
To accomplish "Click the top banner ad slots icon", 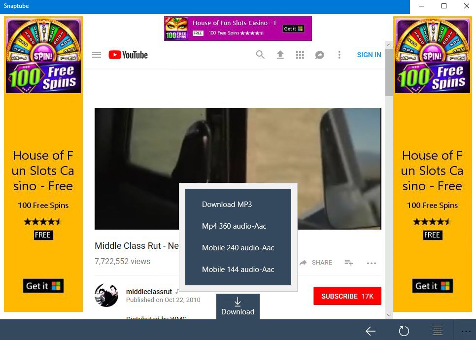I will tap(176, 29).
